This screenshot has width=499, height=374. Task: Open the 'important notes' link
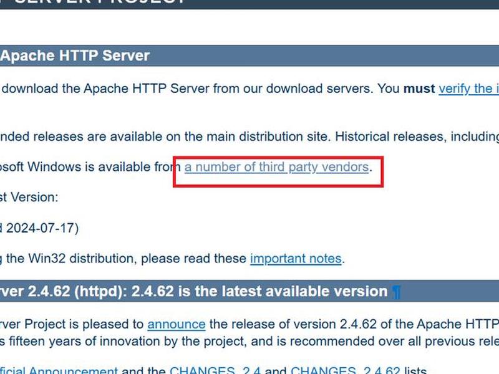pyautogui.click(x=296, y=259)
